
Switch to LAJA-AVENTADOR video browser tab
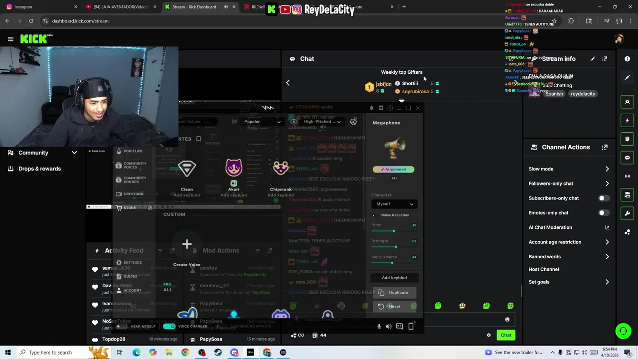point(120,7)
